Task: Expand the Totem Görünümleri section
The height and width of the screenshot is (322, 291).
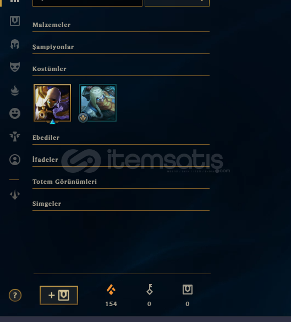Action: [x=121, y=182]
